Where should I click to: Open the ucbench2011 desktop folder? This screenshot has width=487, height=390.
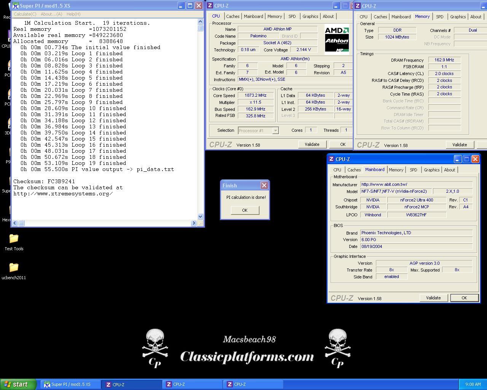point(14,271)
